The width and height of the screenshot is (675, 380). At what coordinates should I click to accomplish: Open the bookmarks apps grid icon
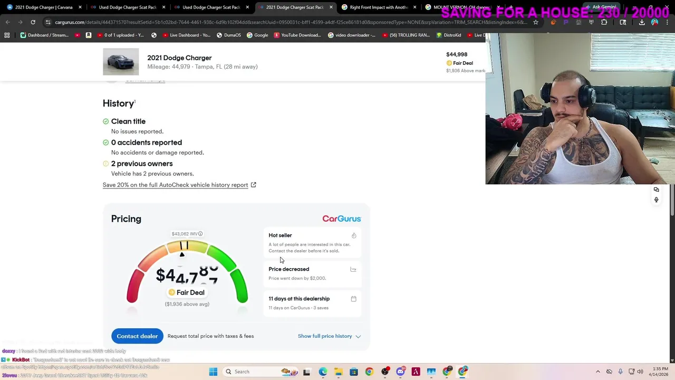tap(7, 35)
